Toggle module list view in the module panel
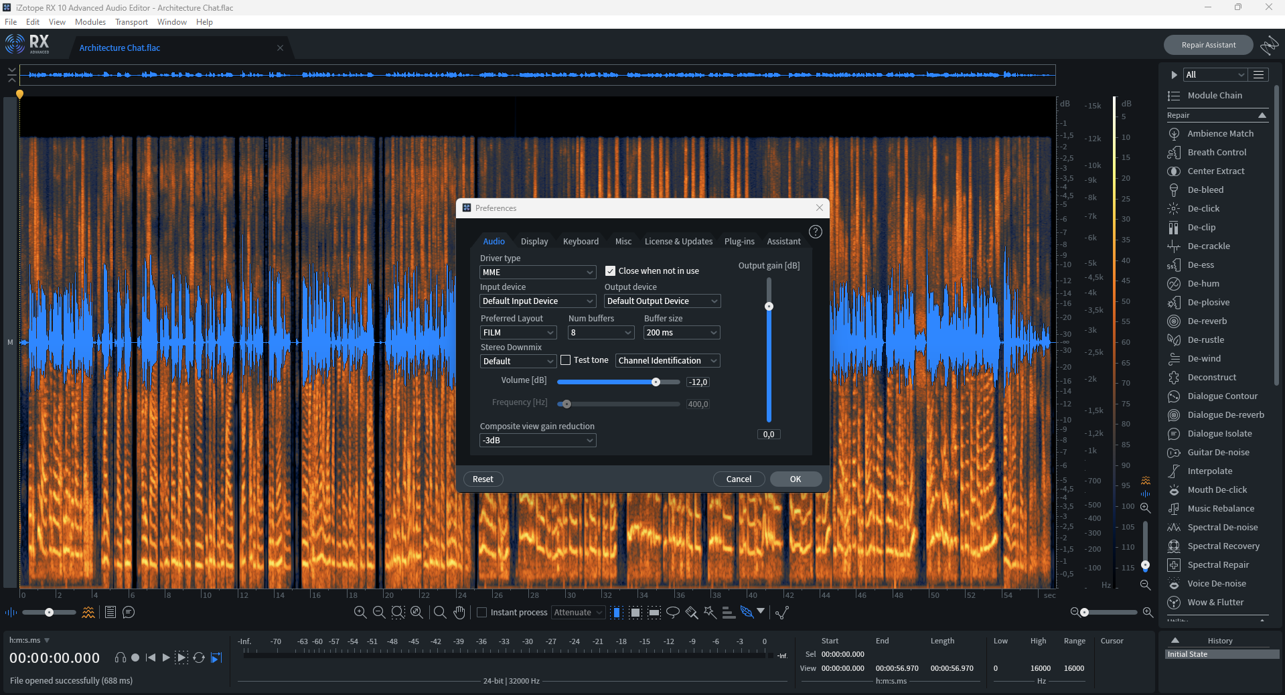The image size is (1285, 695). coord(1259,75)
